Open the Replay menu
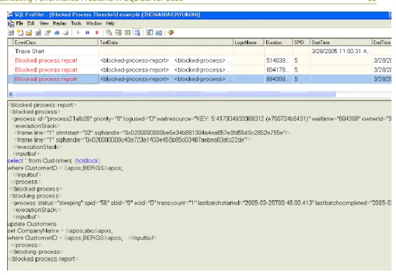 tap(60, 24)
